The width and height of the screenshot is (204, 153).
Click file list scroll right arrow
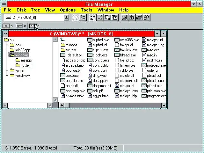(x=164, y=105)
